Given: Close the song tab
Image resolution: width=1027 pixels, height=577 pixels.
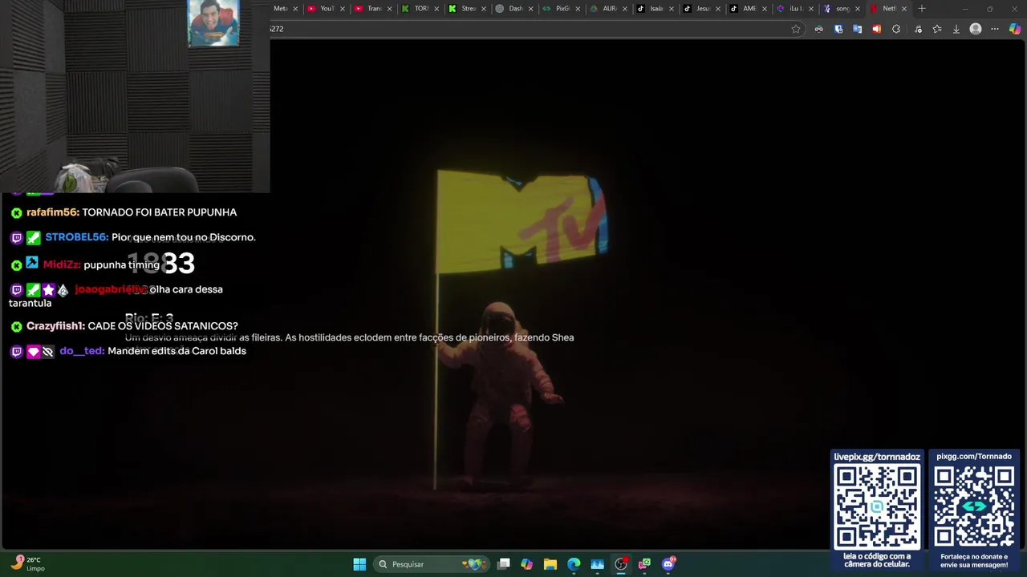Looking at the screenshot, I should pyautogui.click(x=858, y=9).
